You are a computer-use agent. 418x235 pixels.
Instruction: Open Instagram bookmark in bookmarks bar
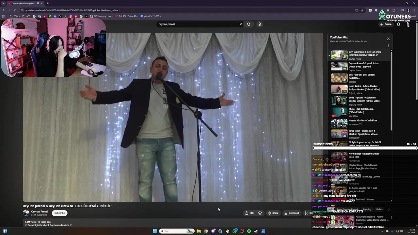coord(71,16)
